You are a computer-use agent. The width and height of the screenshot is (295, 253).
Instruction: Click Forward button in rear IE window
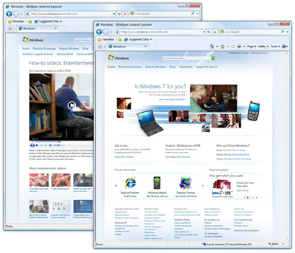(16, 14)
